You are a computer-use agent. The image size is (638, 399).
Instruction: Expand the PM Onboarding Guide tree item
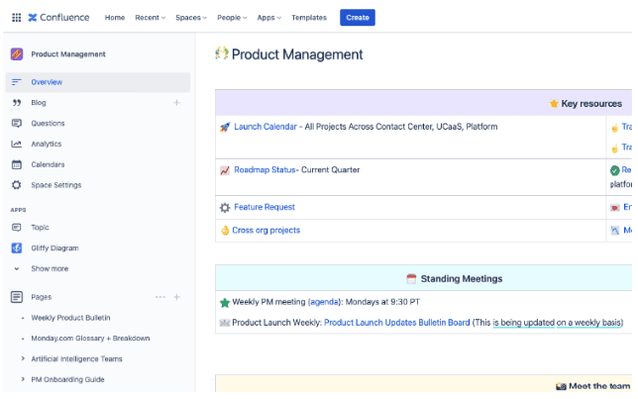[x=23, y=379]
